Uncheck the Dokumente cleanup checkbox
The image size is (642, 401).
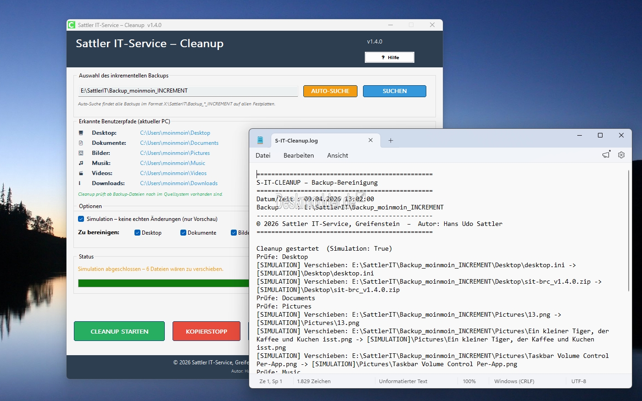[183, 233]
